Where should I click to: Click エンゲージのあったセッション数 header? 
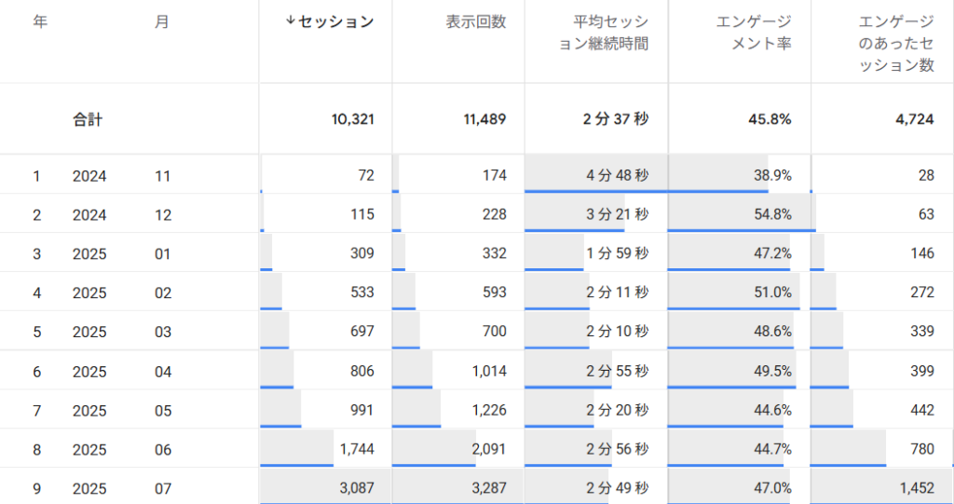(895, 43)
